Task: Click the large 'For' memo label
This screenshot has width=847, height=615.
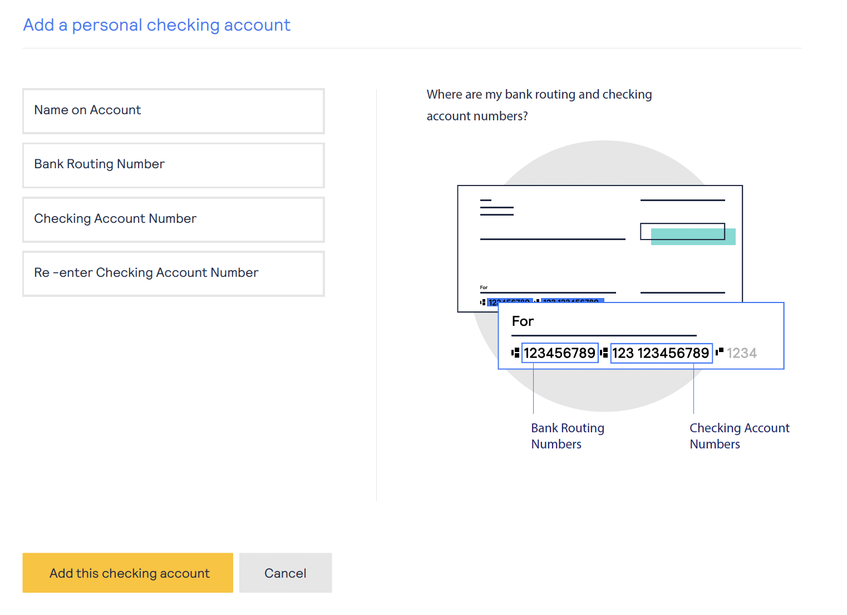Action: coord(523,321)
